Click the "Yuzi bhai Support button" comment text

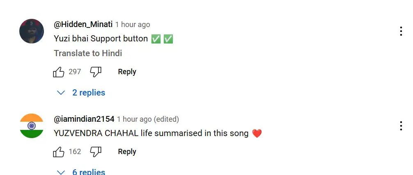pyautogui.click(x=101, y=39)
